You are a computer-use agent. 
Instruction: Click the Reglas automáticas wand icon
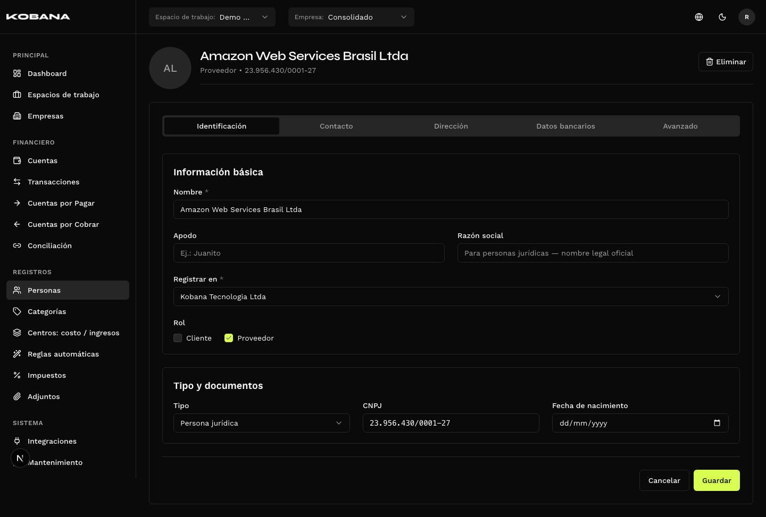coord(17,354)
